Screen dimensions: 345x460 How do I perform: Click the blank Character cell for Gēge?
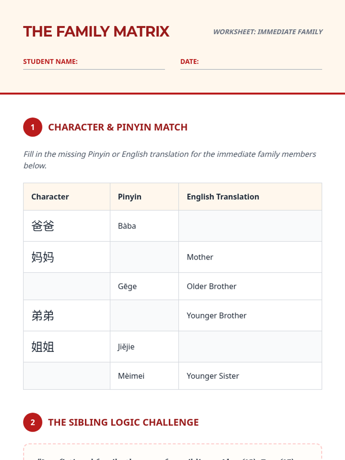pos(67,286)
